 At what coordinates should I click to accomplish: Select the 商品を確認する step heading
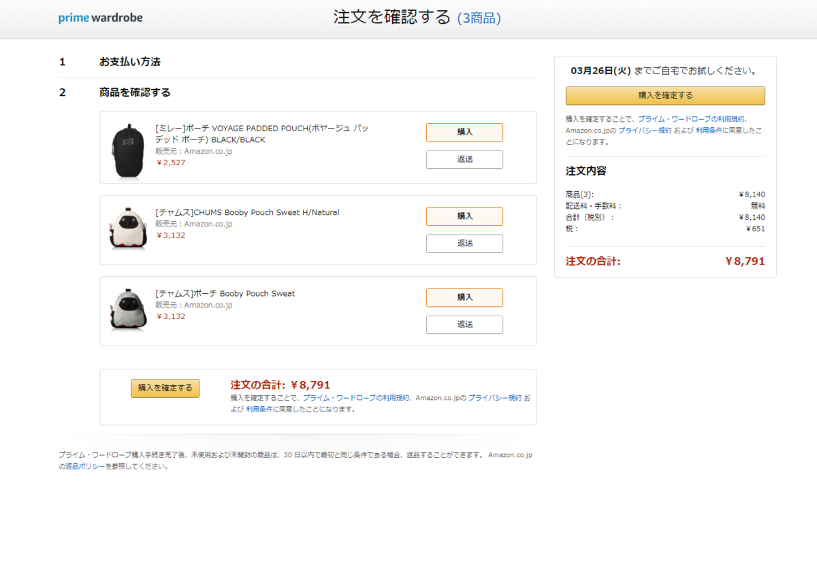point(135,93)
